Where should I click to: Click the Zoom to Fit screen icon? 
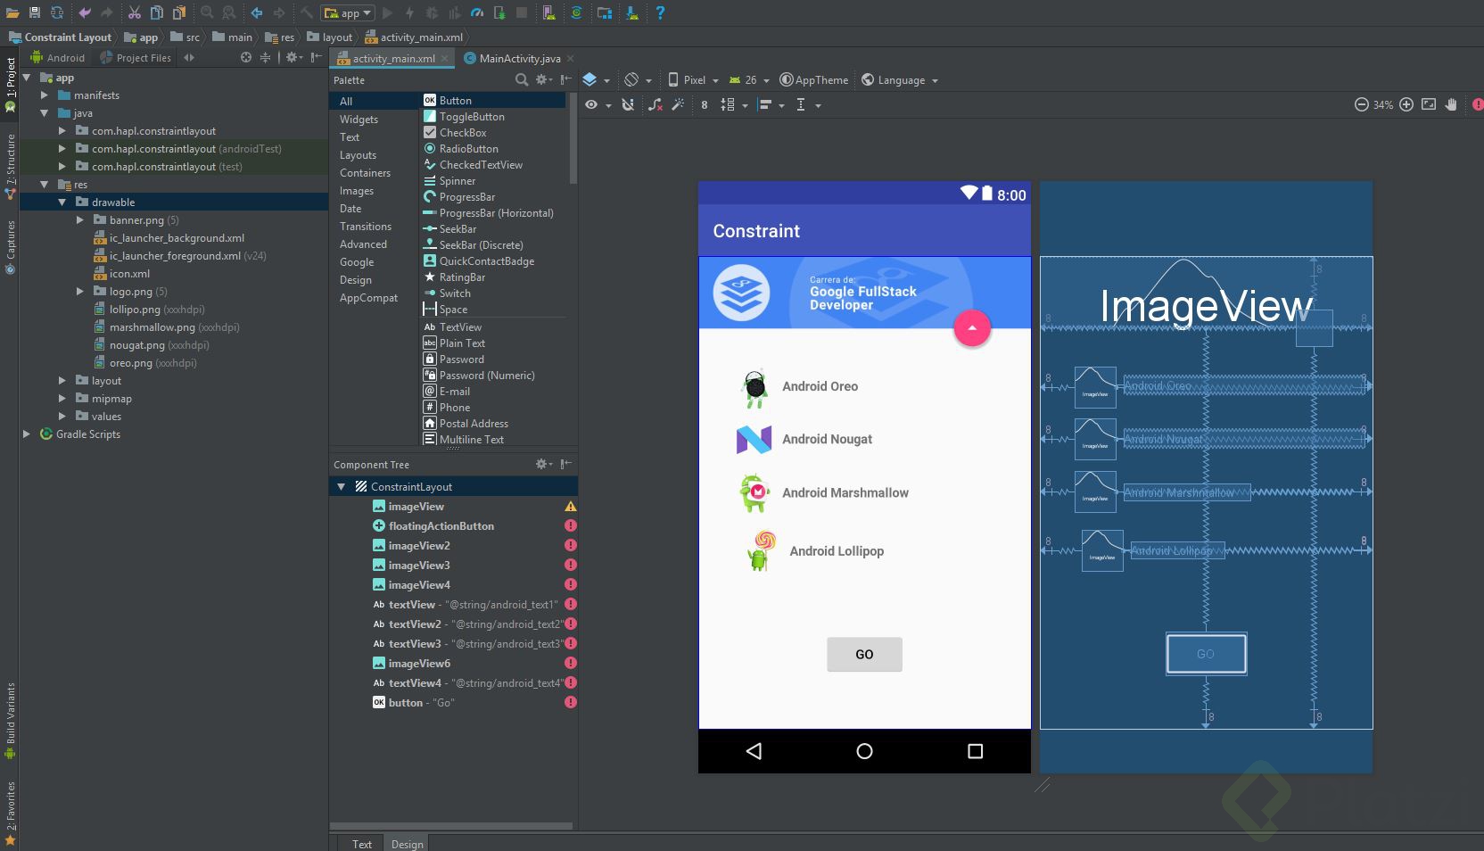click(1429, 104)
